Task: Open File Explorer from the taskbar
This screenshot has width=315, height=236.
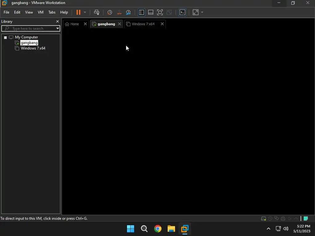Action: tap(171, 229)
